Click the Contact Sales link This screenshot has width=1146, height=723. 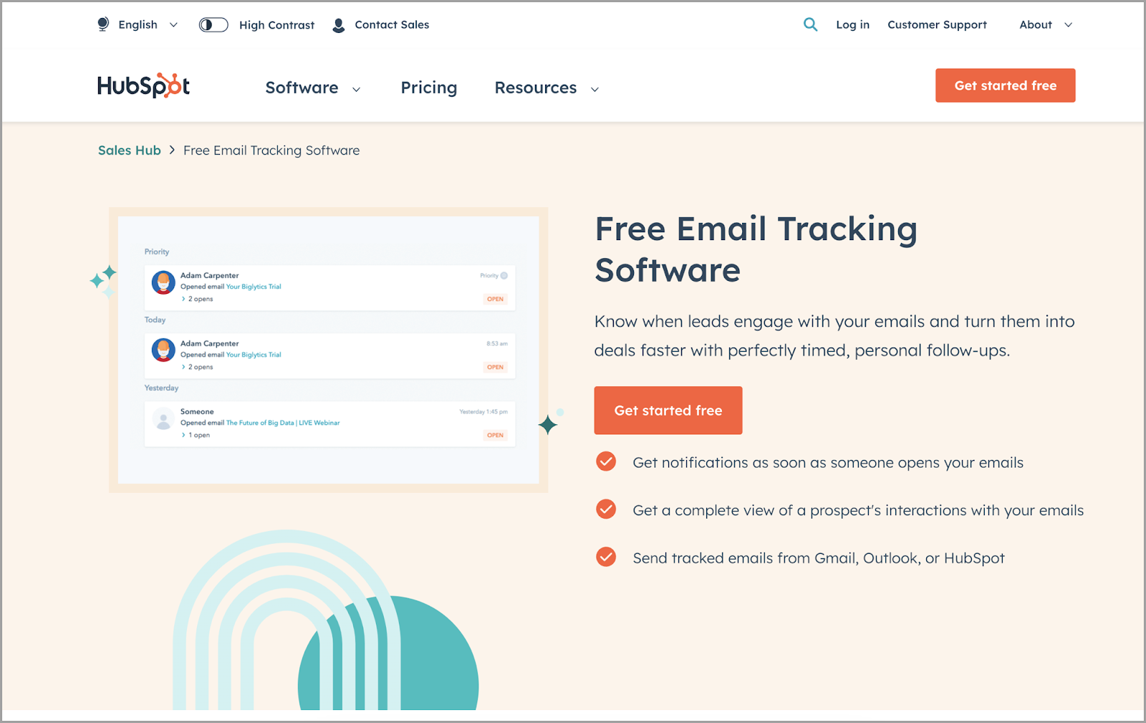click(392, 24)
